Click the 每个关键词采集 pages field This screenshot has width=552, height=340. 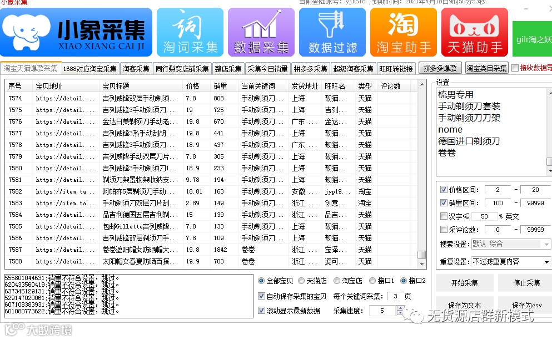[395, 296]
